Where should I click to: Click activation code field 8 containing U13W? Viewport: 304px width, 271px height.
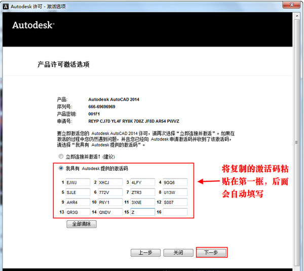click(175, 192)
